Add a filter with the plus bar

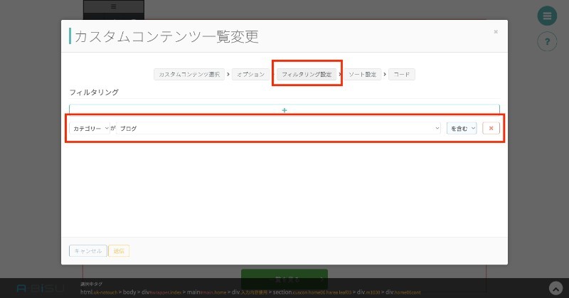284,110
